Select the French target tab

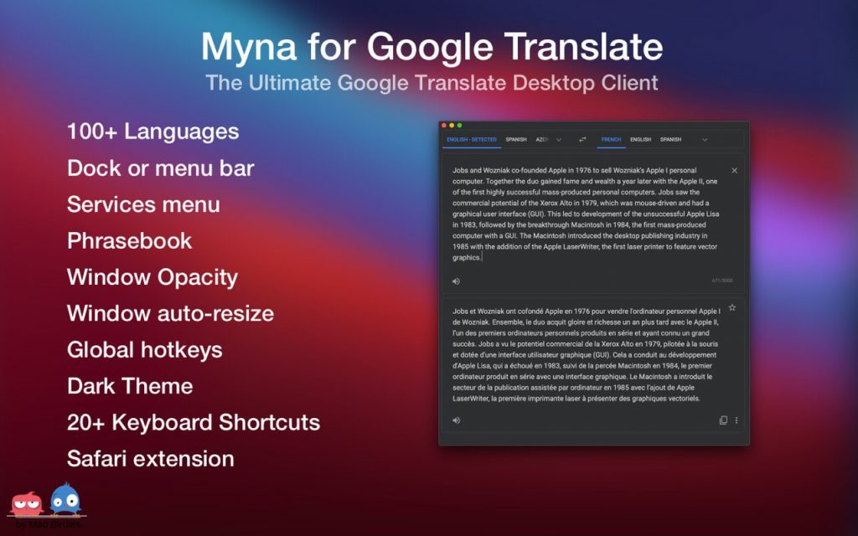point(612,139)
